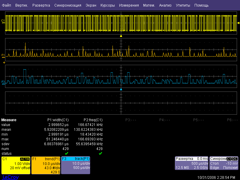This screenshot has width=240, height=180.
Task: Click the blue triangle marker under F3 grid
Action: coord(121,89)
